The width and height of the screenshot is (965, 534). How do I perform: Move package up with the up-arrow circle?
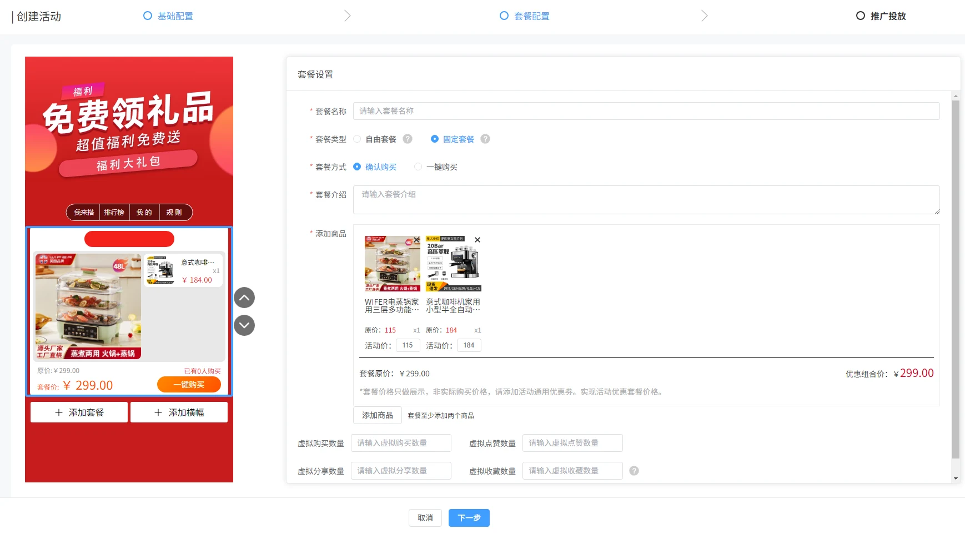click(x=244, y=298)
